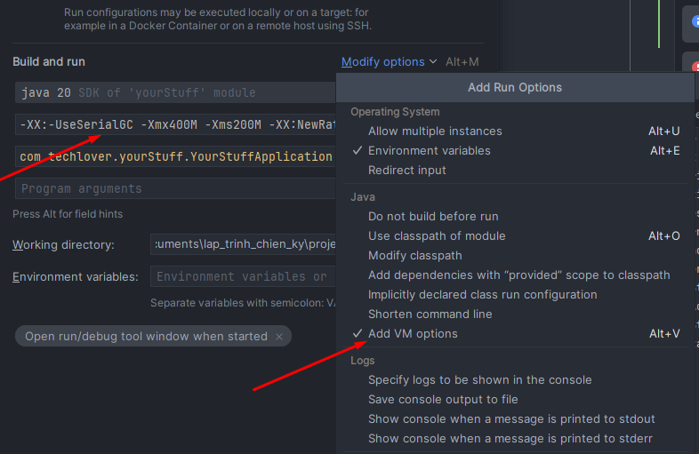Click the blue info notification icon
Viewport: 699px width, 454px height.
692,23
